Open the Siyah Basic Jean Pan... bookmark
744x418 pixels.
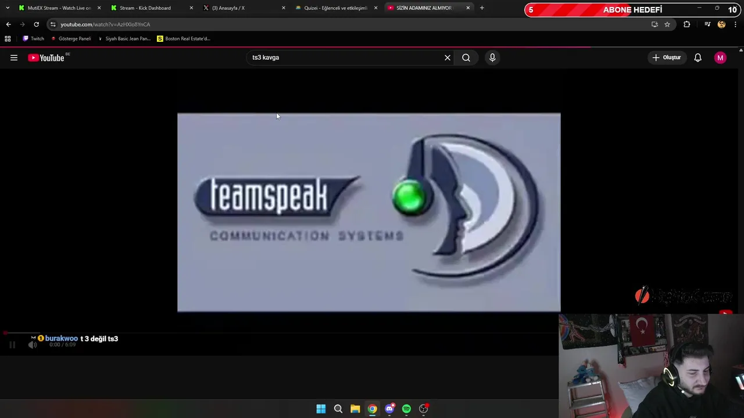click(x=124, y=39)
